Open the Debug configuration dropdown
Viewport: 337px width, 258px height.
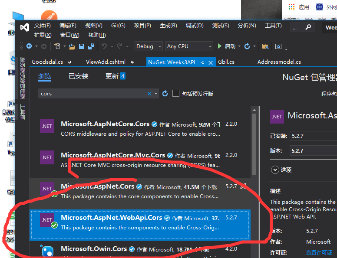149,46
